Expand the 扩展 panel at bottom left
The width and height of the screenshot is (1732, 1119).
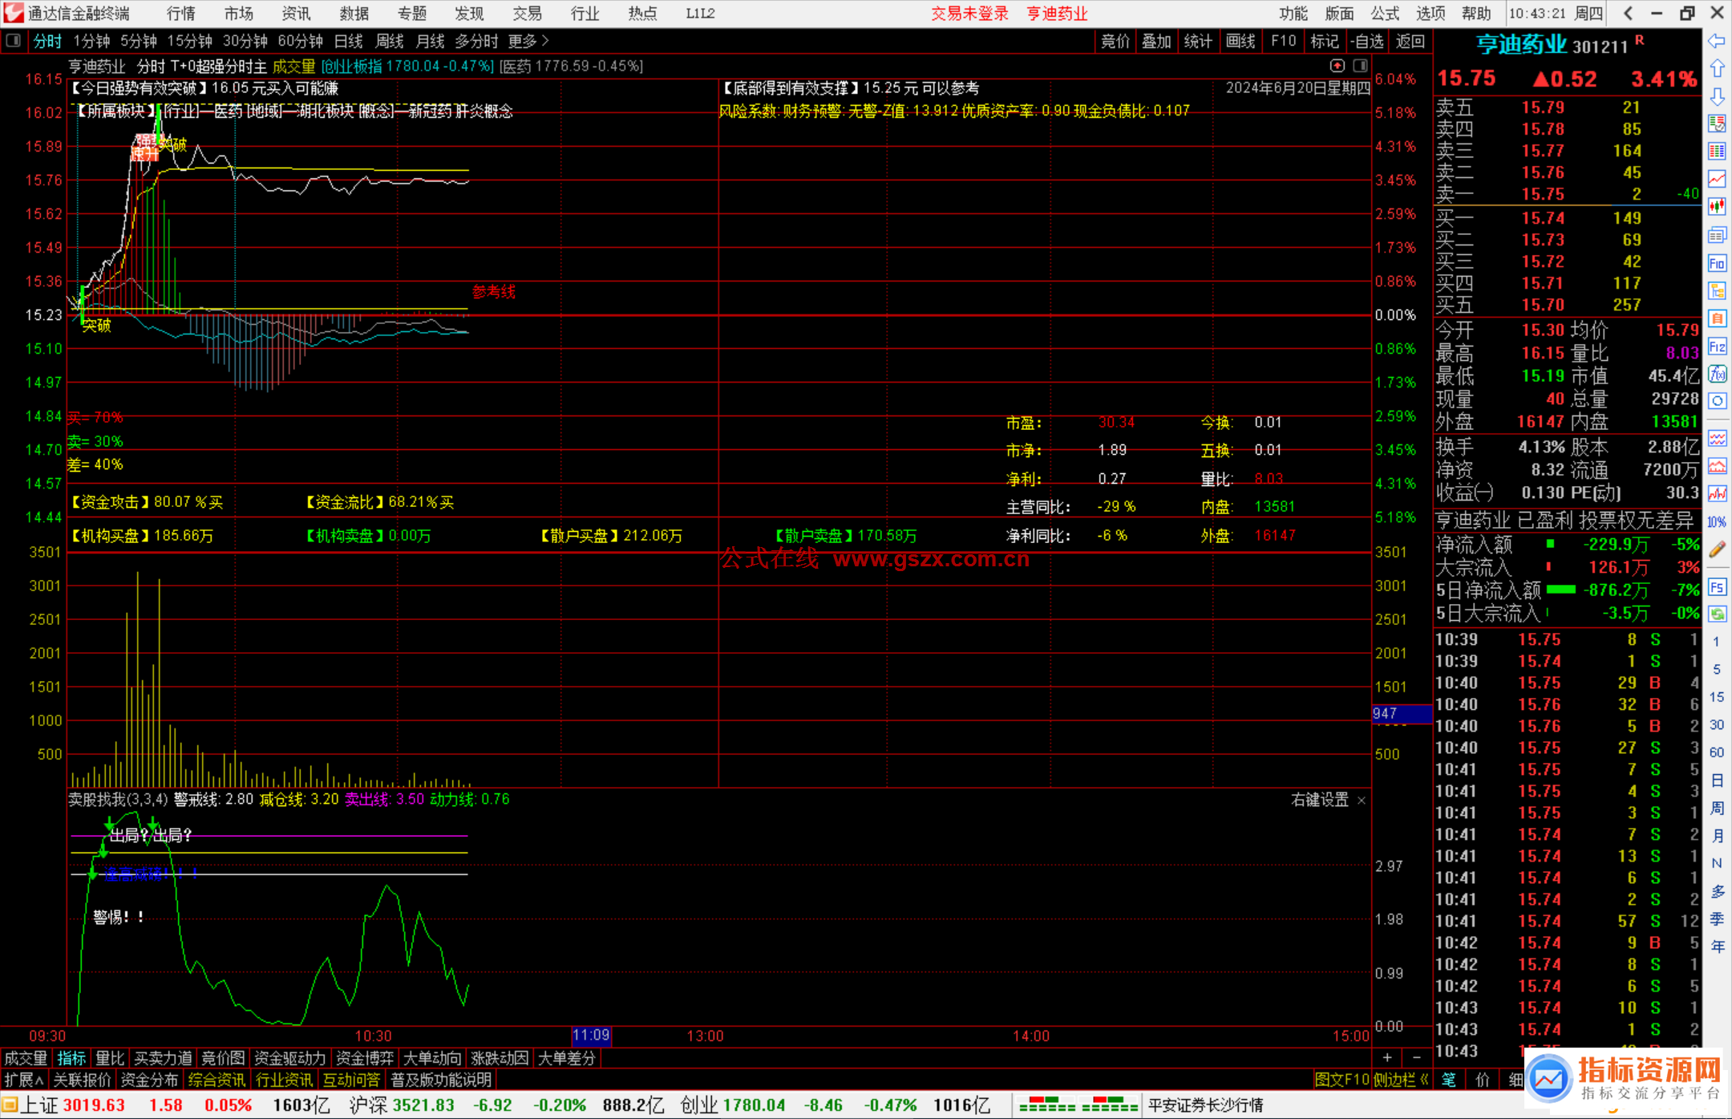(24, 1080)
